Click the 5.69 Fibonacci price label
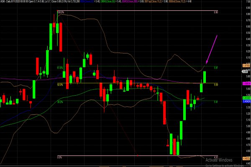 click(216, 85)
